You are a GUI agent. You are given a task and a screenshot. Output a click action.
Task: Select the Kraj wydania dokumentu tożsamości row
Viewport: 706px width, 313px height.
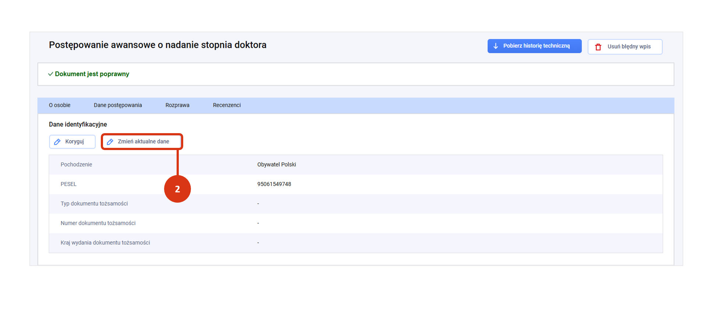pyautogui.click(x=105, y=242)
